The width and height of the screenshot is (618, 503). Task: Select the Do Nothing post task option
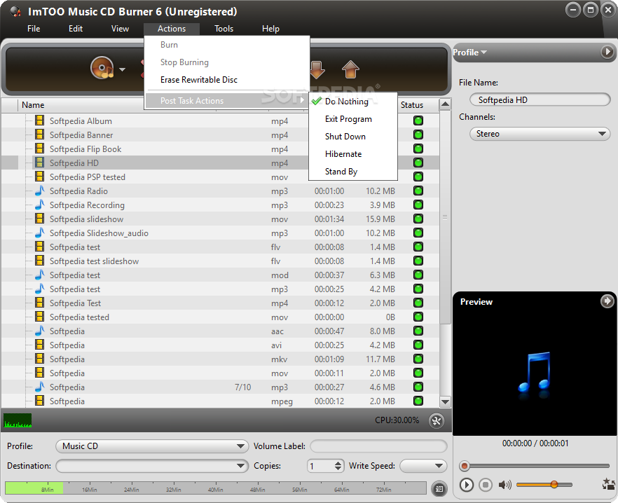point(352,102)
